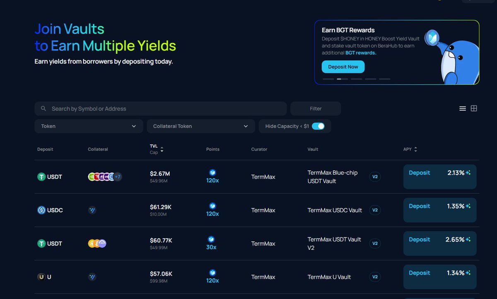Click the BGT rewards link in the banner text
Image resolution: width=497 pixels, height=299 pixels.
(361, 53)
